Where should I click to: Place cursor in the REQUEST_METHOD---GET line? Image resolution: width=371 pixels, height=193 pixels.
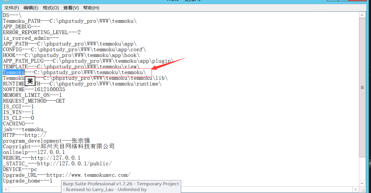[34, 101]
